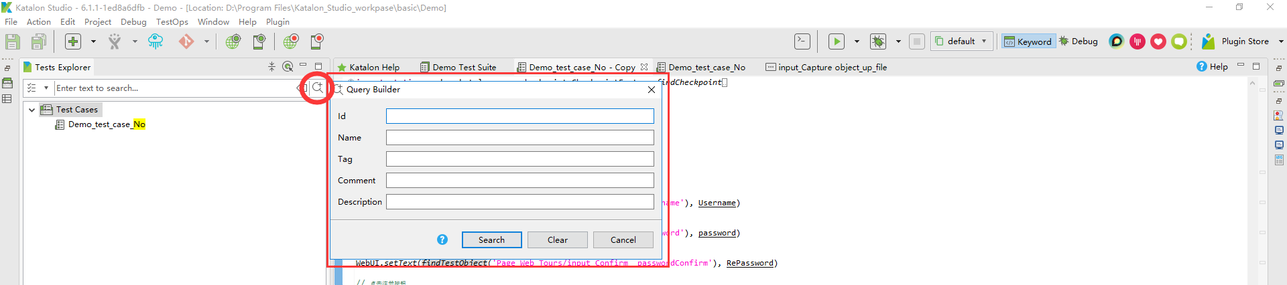Open the Window menu
The width and height of the screenshot is (1287, 285).
click(x=213, y=22)
